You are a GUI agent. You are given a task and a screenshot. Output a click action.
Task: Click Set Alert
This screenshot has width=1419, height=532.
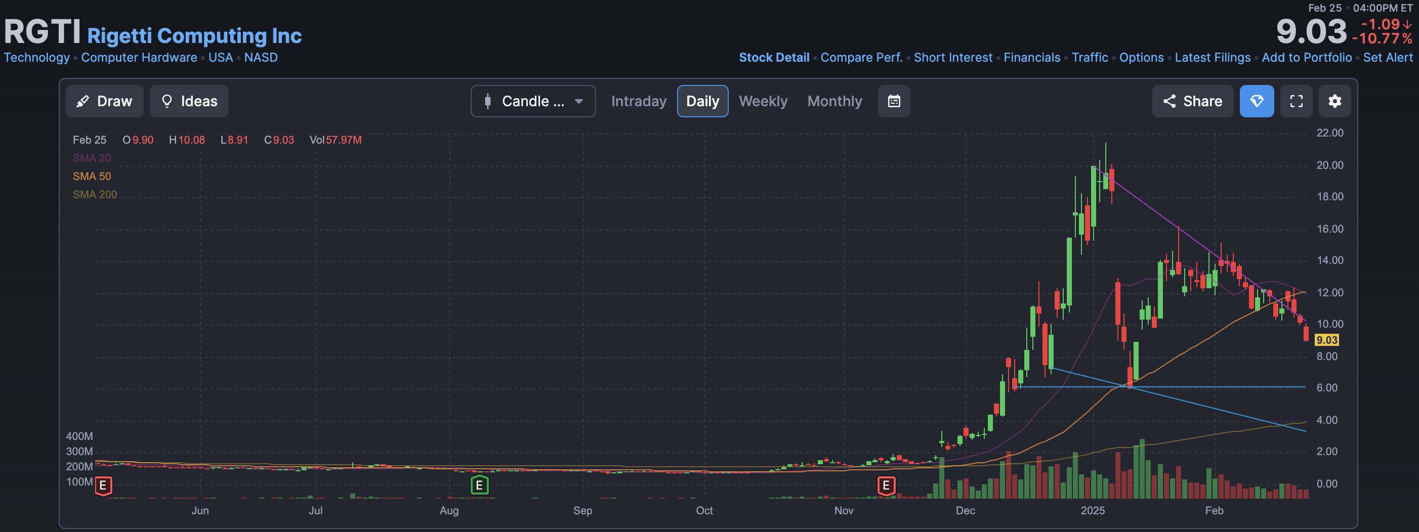(x=1388, y=57)
